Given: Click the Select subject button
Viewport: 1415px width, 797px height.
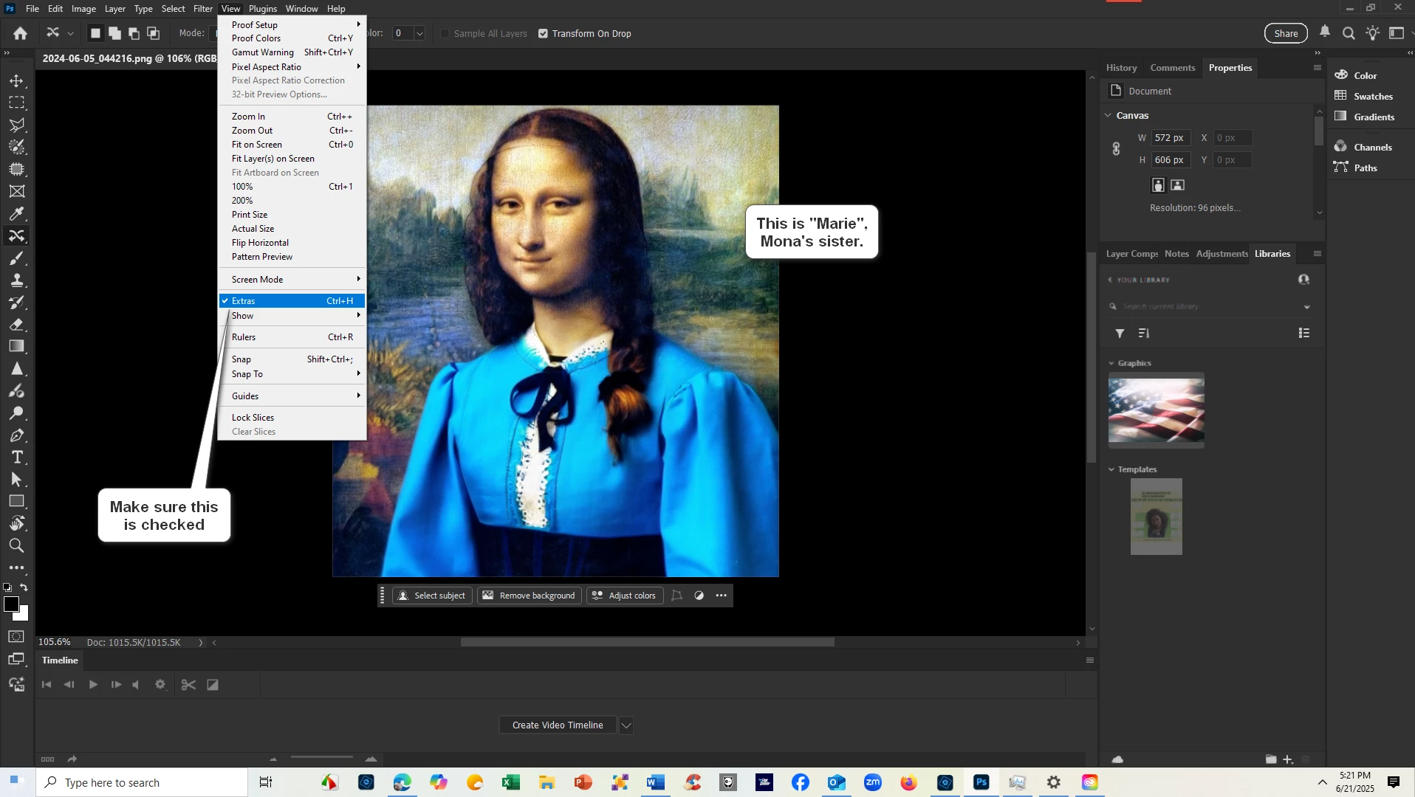Looking at the screenshot, I should [x=432, y=596].
